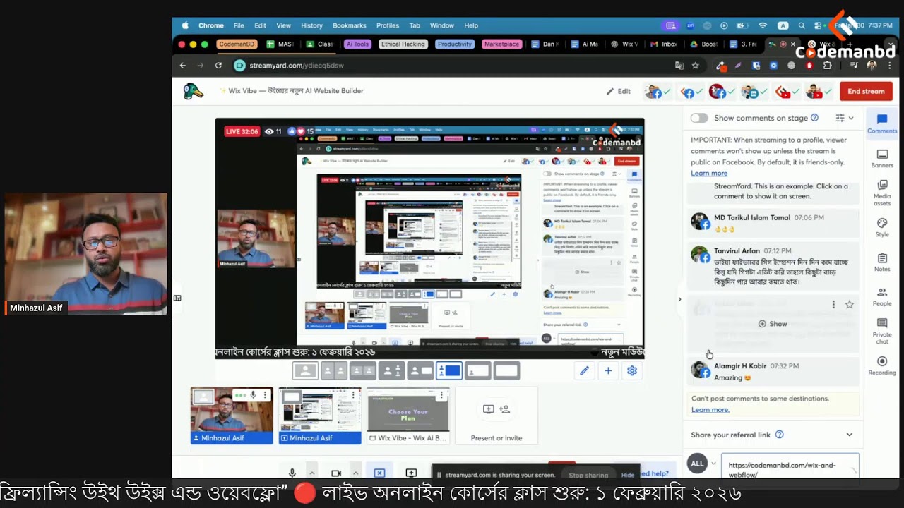
Task: Click the End stream button
Action: (866, 91)
